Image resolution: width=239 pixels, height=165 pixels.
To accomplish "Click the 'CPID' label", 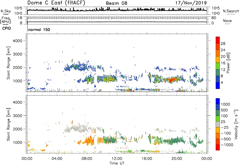I will pos(7,28).
